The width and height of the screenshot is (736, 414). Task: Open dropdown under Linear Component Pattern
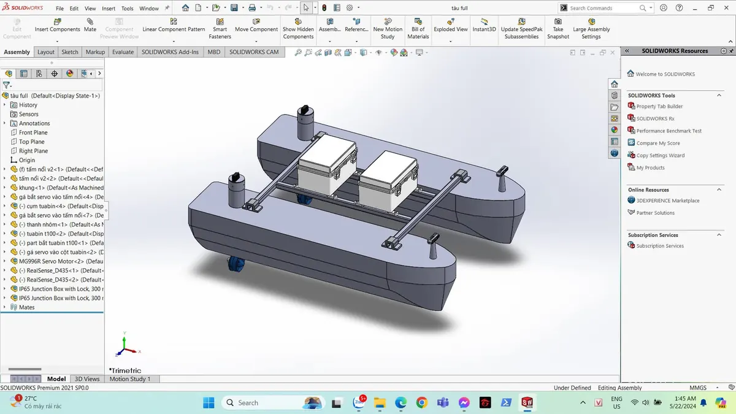[174, 41]
